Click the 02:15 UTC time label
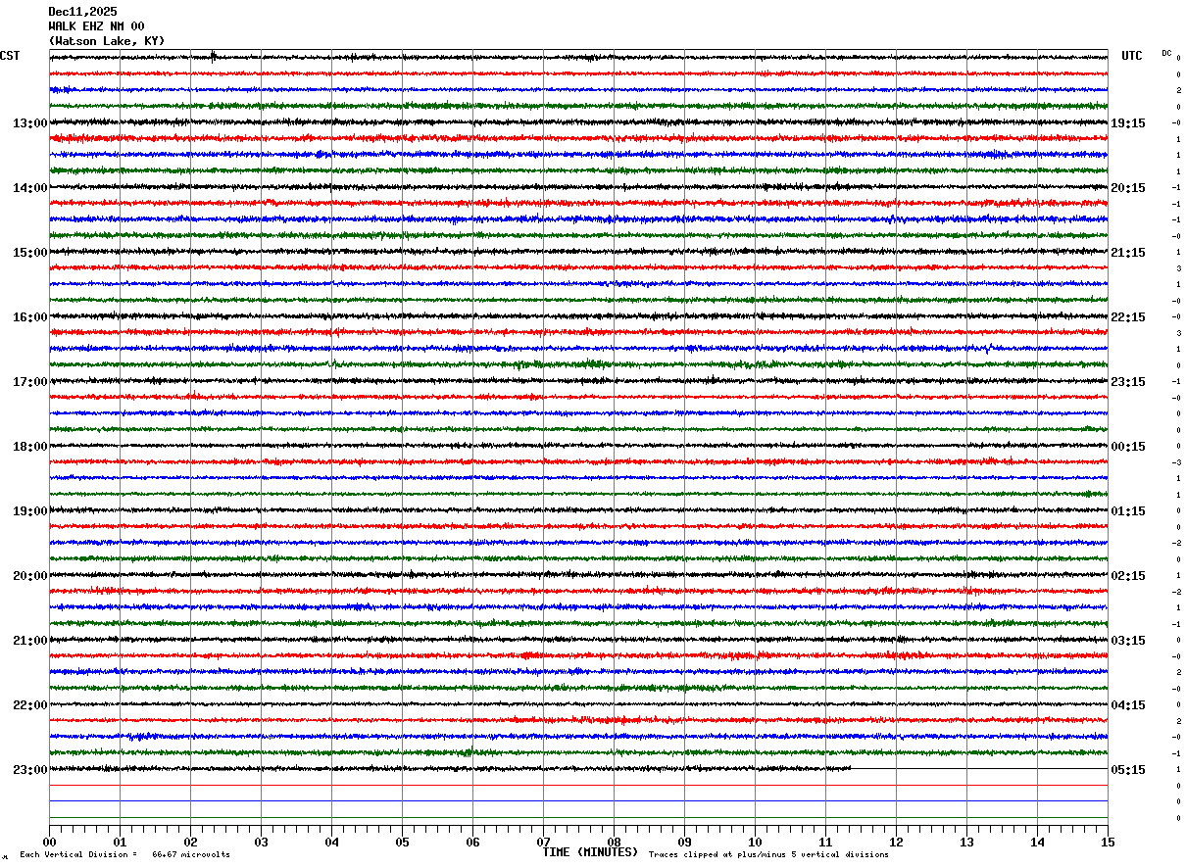This screenshot has height=868, width=1186. click(x=1128, y=576)
